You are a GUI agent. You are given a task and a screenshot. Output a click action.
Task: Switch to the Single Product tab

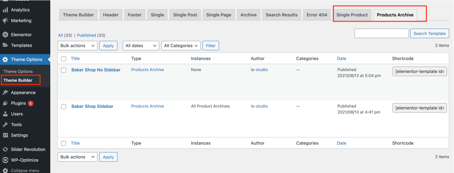pyautogui.click(x=352, y=15)
